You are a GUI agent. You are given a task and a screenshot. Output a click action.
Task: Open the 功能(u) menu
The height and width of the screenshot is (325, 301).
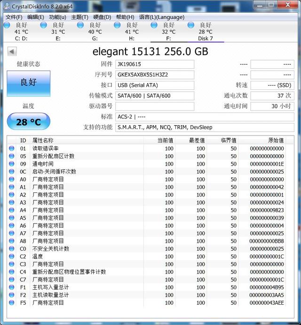pyautogui.click(x=57, y=17)
